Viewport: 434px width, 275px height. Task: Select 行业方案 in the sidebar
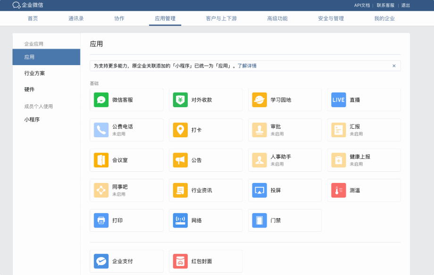pyautogui.click(x=35, y=73)
